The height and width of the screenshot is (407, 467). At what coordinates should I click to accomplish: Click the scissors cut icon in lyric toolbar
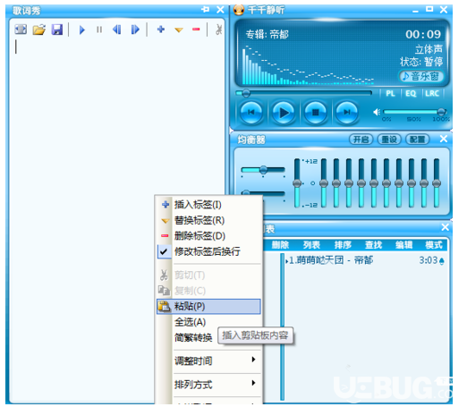(218, 30)
